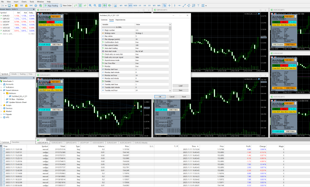The image size is (310, 187).
Task: Select the crosshair cursor tool
Action: point(169,6)
